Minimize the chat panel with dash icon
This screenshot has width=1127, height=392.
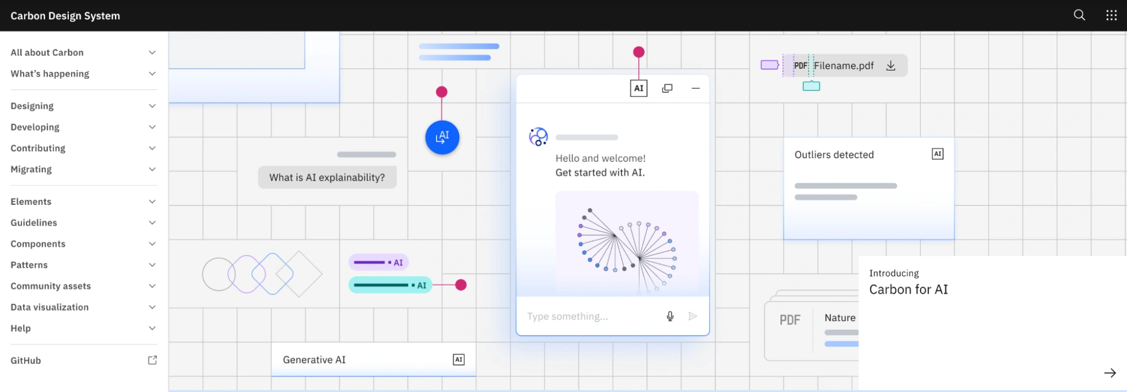[696, 88]
